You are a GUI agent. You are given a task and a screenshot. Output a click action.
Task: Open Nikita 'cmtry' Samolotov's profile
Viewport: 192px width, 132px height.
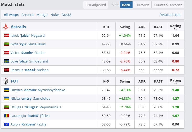click(x=31, y=98)
